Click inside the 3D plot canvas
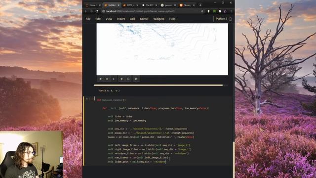316x178 pixels. (162, 49)
